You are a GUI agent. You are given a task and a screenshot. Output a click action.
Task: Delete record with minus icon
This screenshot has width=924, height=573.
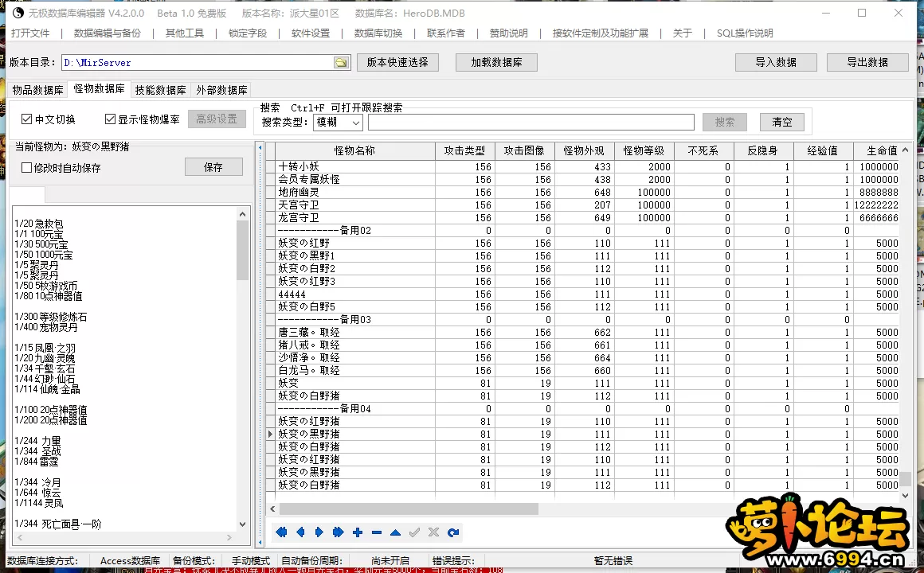[377, 532]
